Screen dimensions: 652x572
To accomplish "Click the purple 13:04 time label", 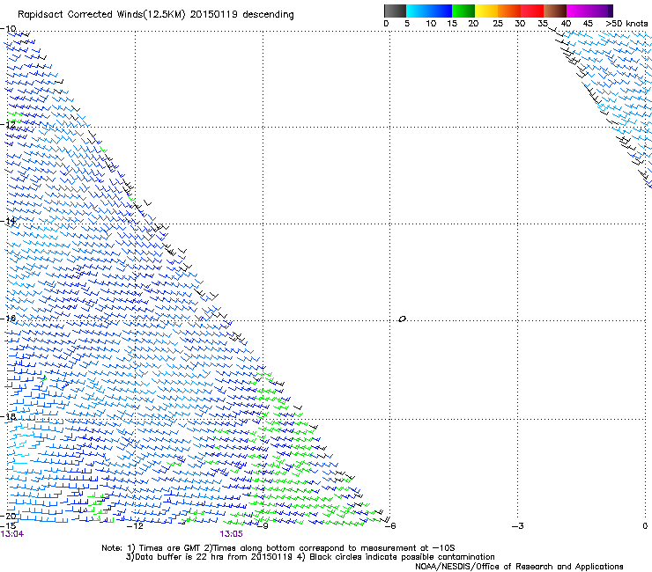I will pos(12,534).
